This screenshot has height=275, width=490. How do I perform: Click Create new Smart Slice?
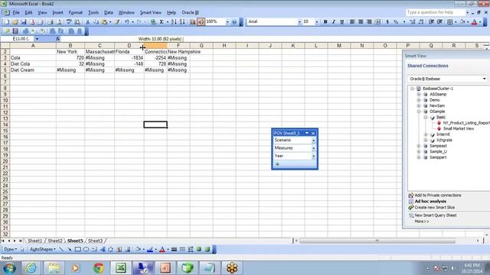tap(434, 207)
